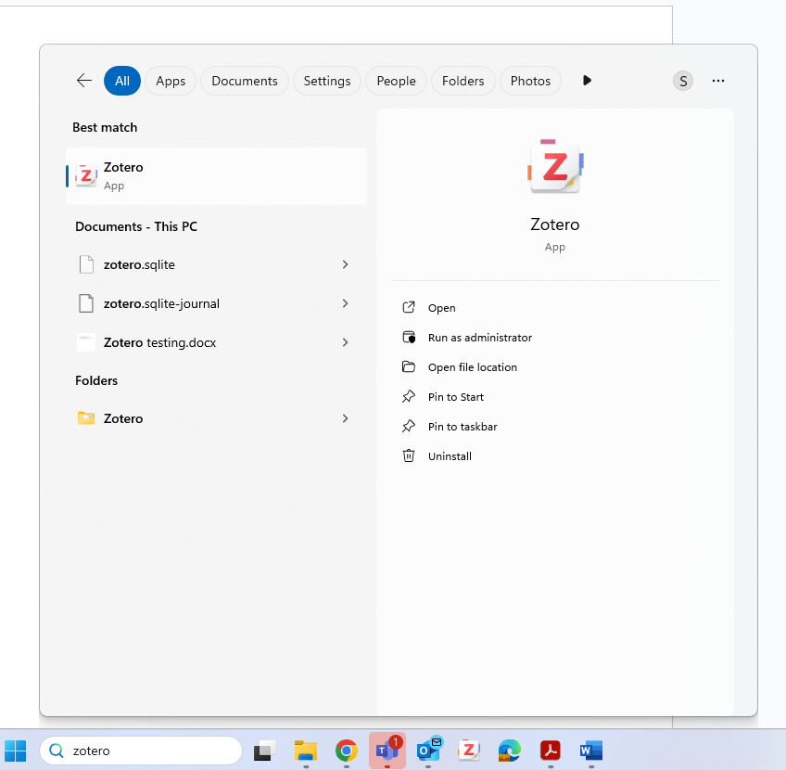Open Zotero from the taskbar
This screenshot has height=770, width=786.
469,751
